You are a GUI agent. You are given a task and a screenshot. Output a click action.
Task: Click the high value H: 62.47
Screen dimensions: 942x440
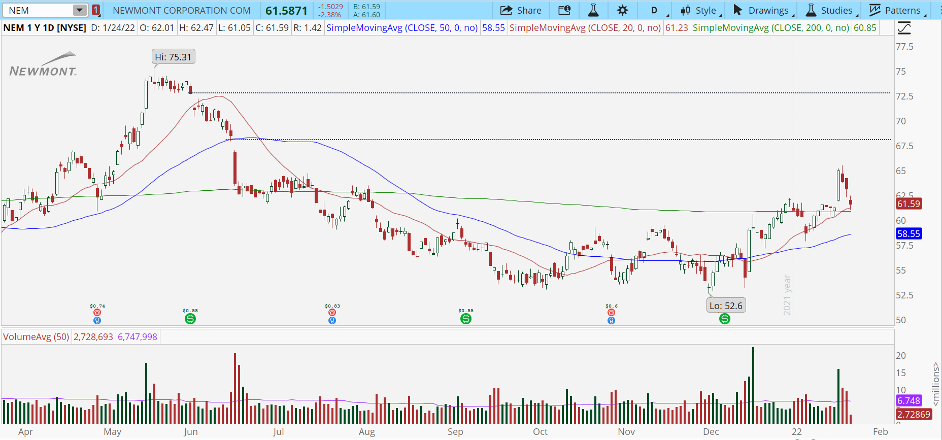coord(196,27)
